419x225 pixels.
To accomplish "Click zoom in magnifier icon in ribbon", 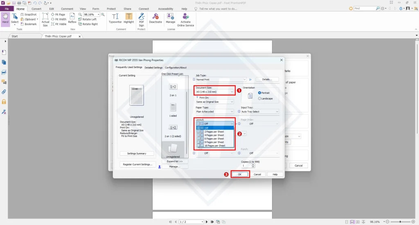I will pyautogui.click(x=103, y=14).
